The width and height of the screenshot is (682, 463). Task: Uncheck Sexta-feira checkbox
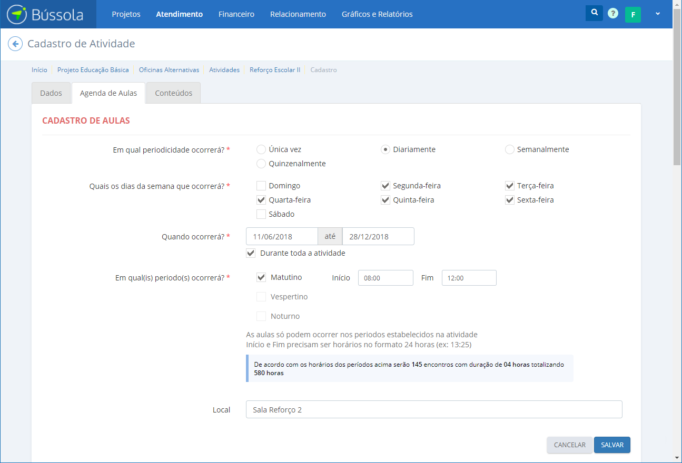click(509, 200)
